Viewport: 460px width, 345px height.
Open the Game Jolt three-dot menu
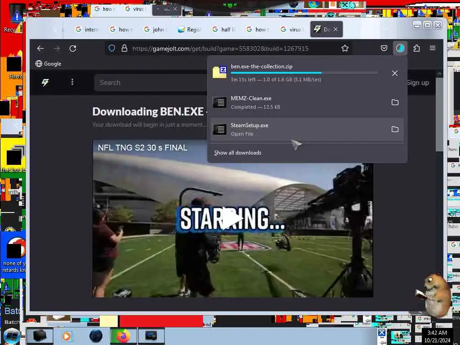click(x=72, y=82)
